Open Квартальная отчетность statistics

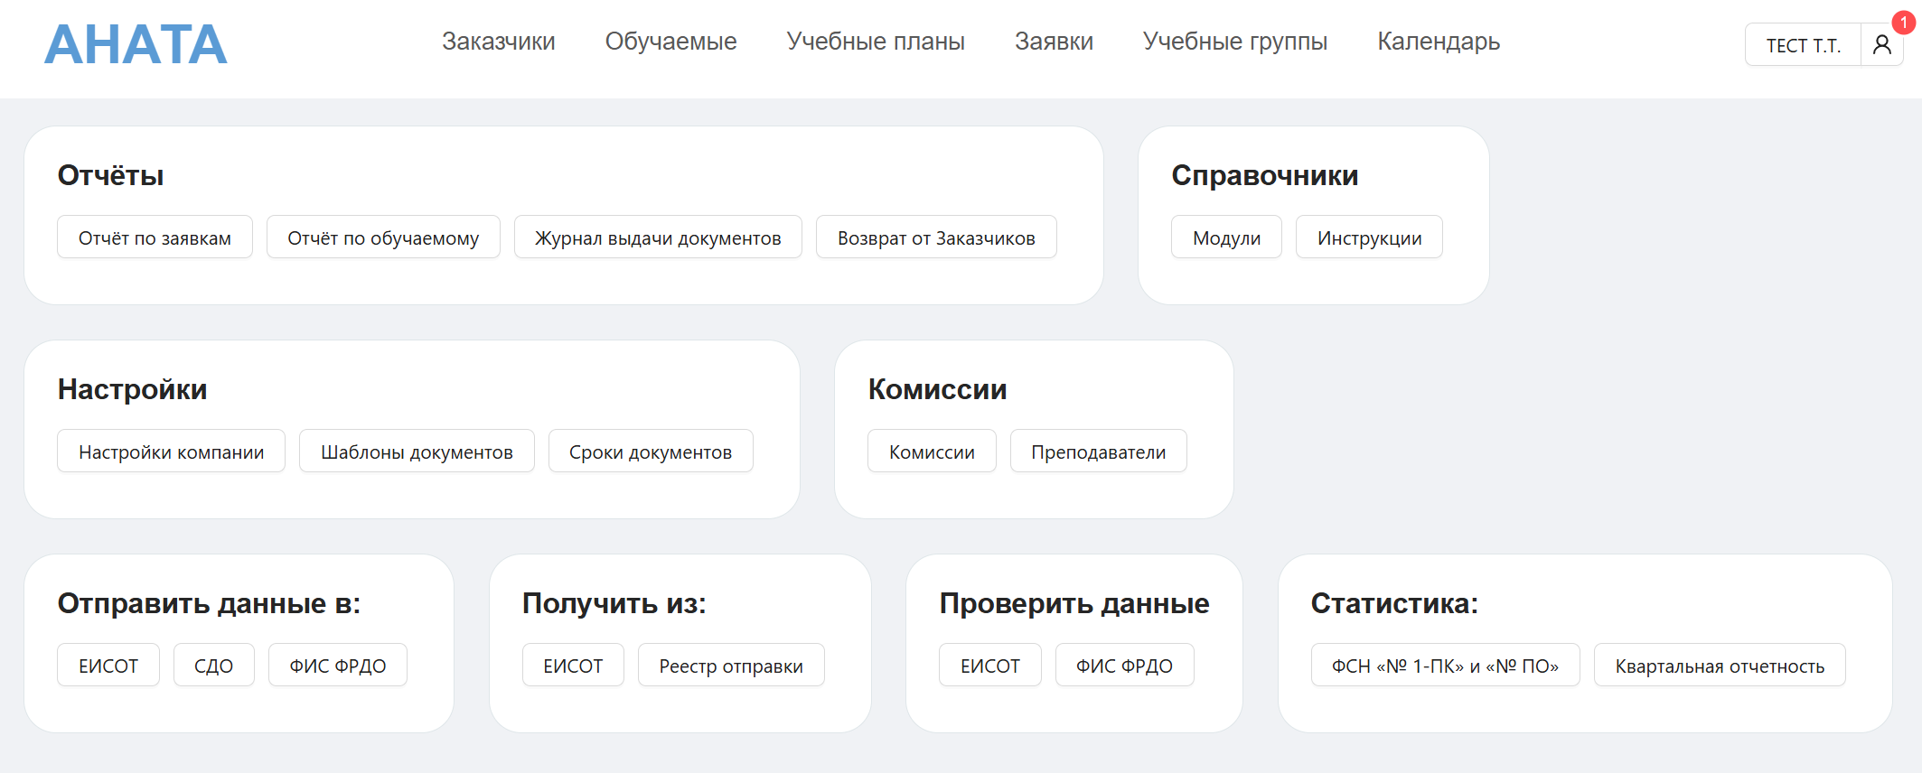[x=1720, y=666]
